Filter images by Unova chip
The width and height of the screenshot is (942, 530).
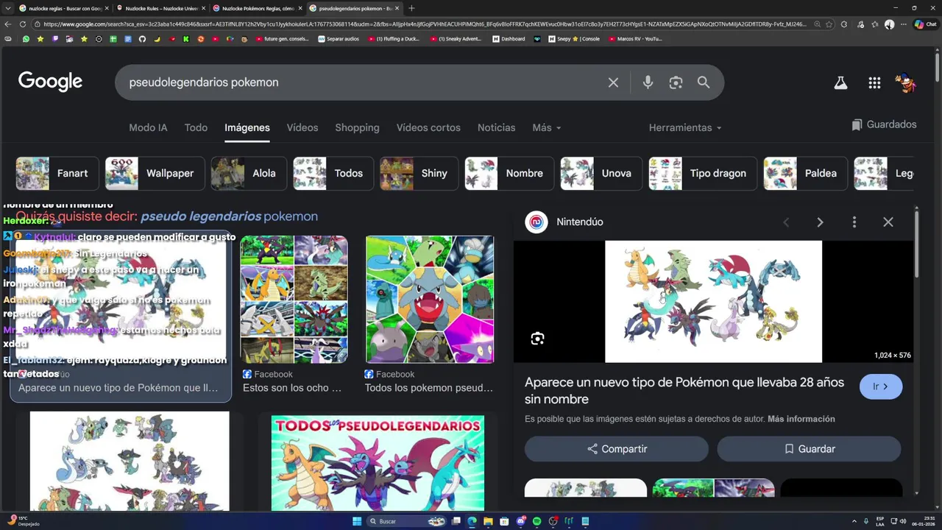pos(601,173)
